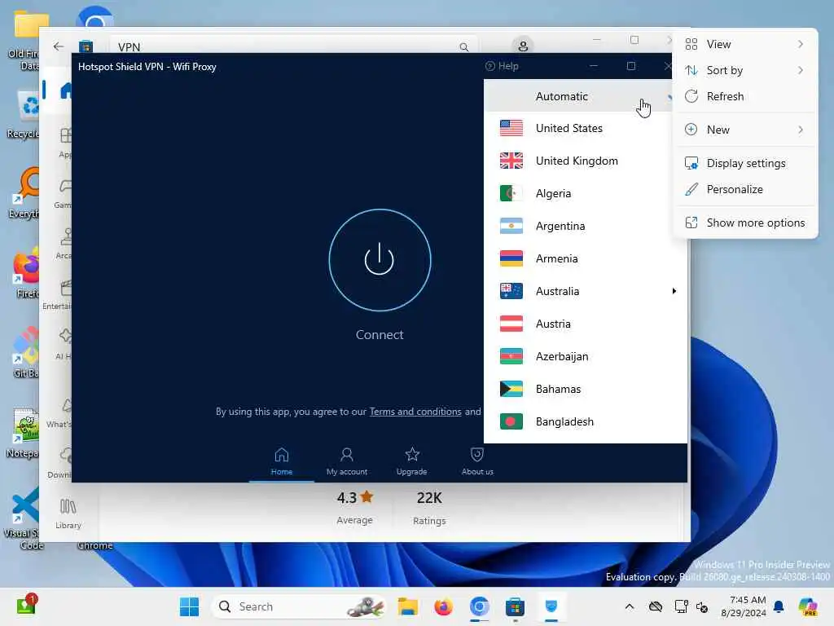834x626 pixels.
Task: Open Visual Studio Code desktop shortcut
Action: pyautogui.click(x=24, y=519)
